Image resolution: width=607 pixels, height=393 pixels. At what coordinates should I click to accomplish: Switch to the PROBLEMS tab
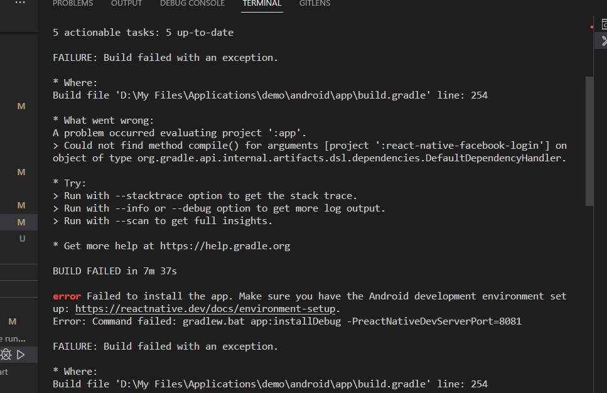tap(73, 4)
